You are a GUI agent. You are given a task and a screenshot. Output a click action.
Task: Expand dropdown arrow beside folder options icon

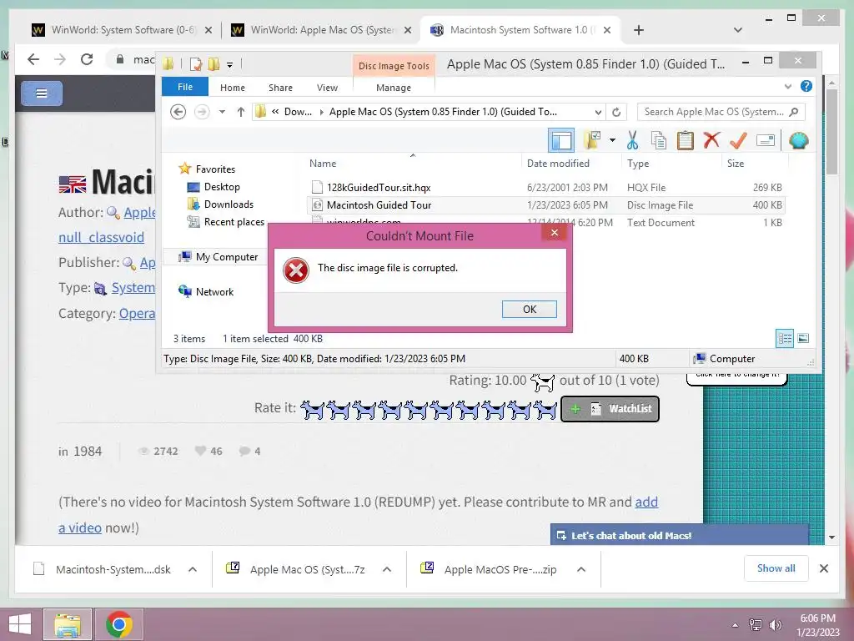coord(612,140)
